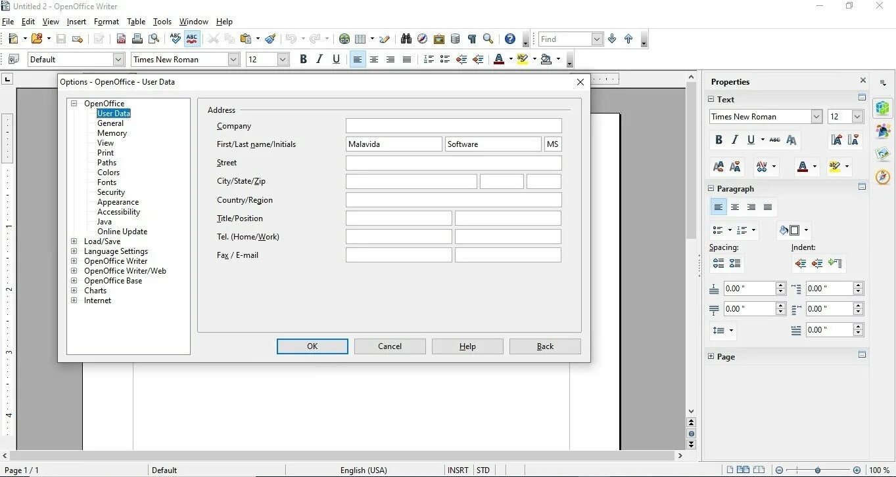Viewport: 896px width, 477px height.
Task: Click the Street input field
Action: [454, 163]
